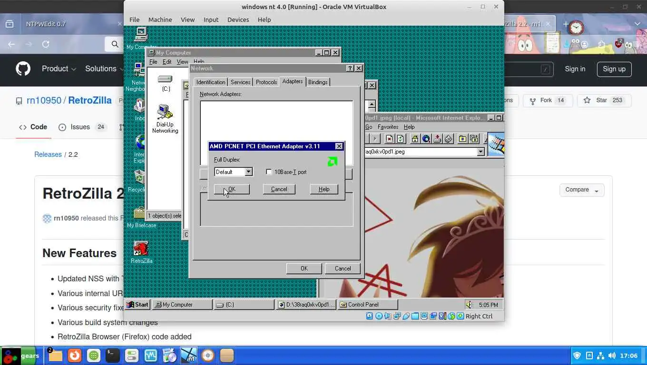Click the system monitor icon in host taskbar
This screenshot has width=647, height=365.
click(150, 355)
